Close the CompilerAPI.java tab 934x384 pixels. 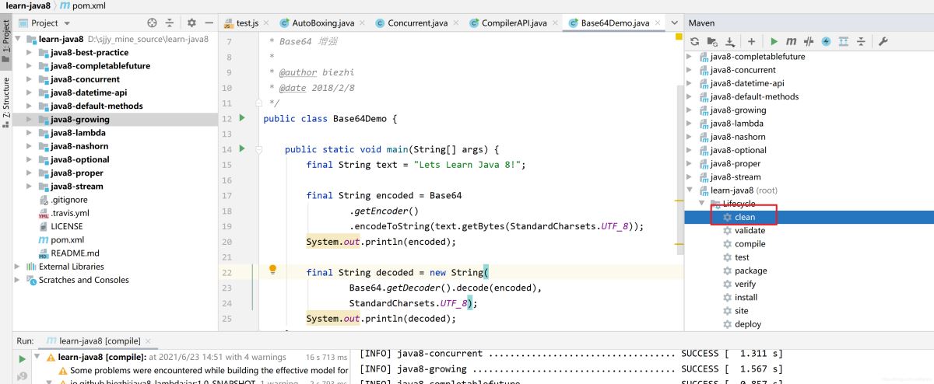coord(553,23)
